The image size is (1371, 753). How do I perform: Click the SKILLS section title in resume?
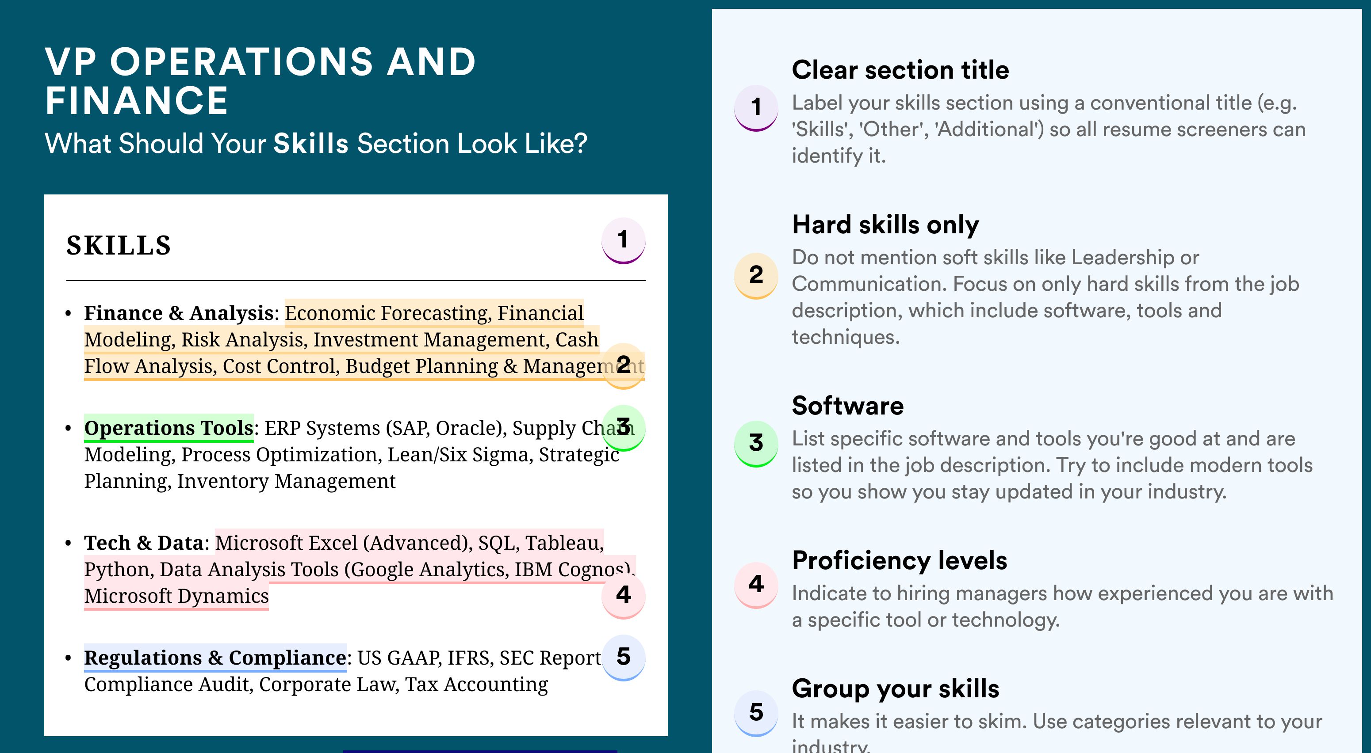coord(119,246)
